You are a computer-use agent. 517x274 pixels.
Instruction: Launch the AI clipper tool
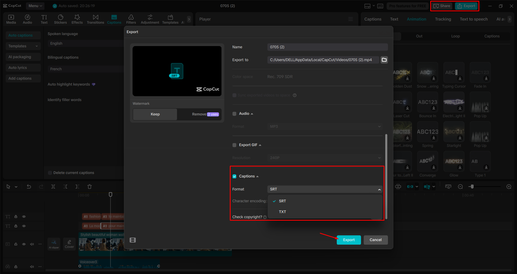pos(54,244)
